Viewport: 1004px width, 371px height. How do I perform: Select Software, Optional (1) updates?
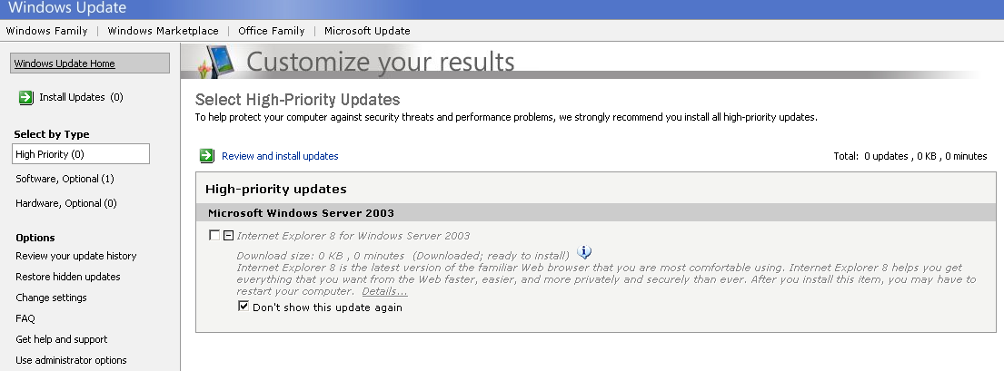[65, 179]
